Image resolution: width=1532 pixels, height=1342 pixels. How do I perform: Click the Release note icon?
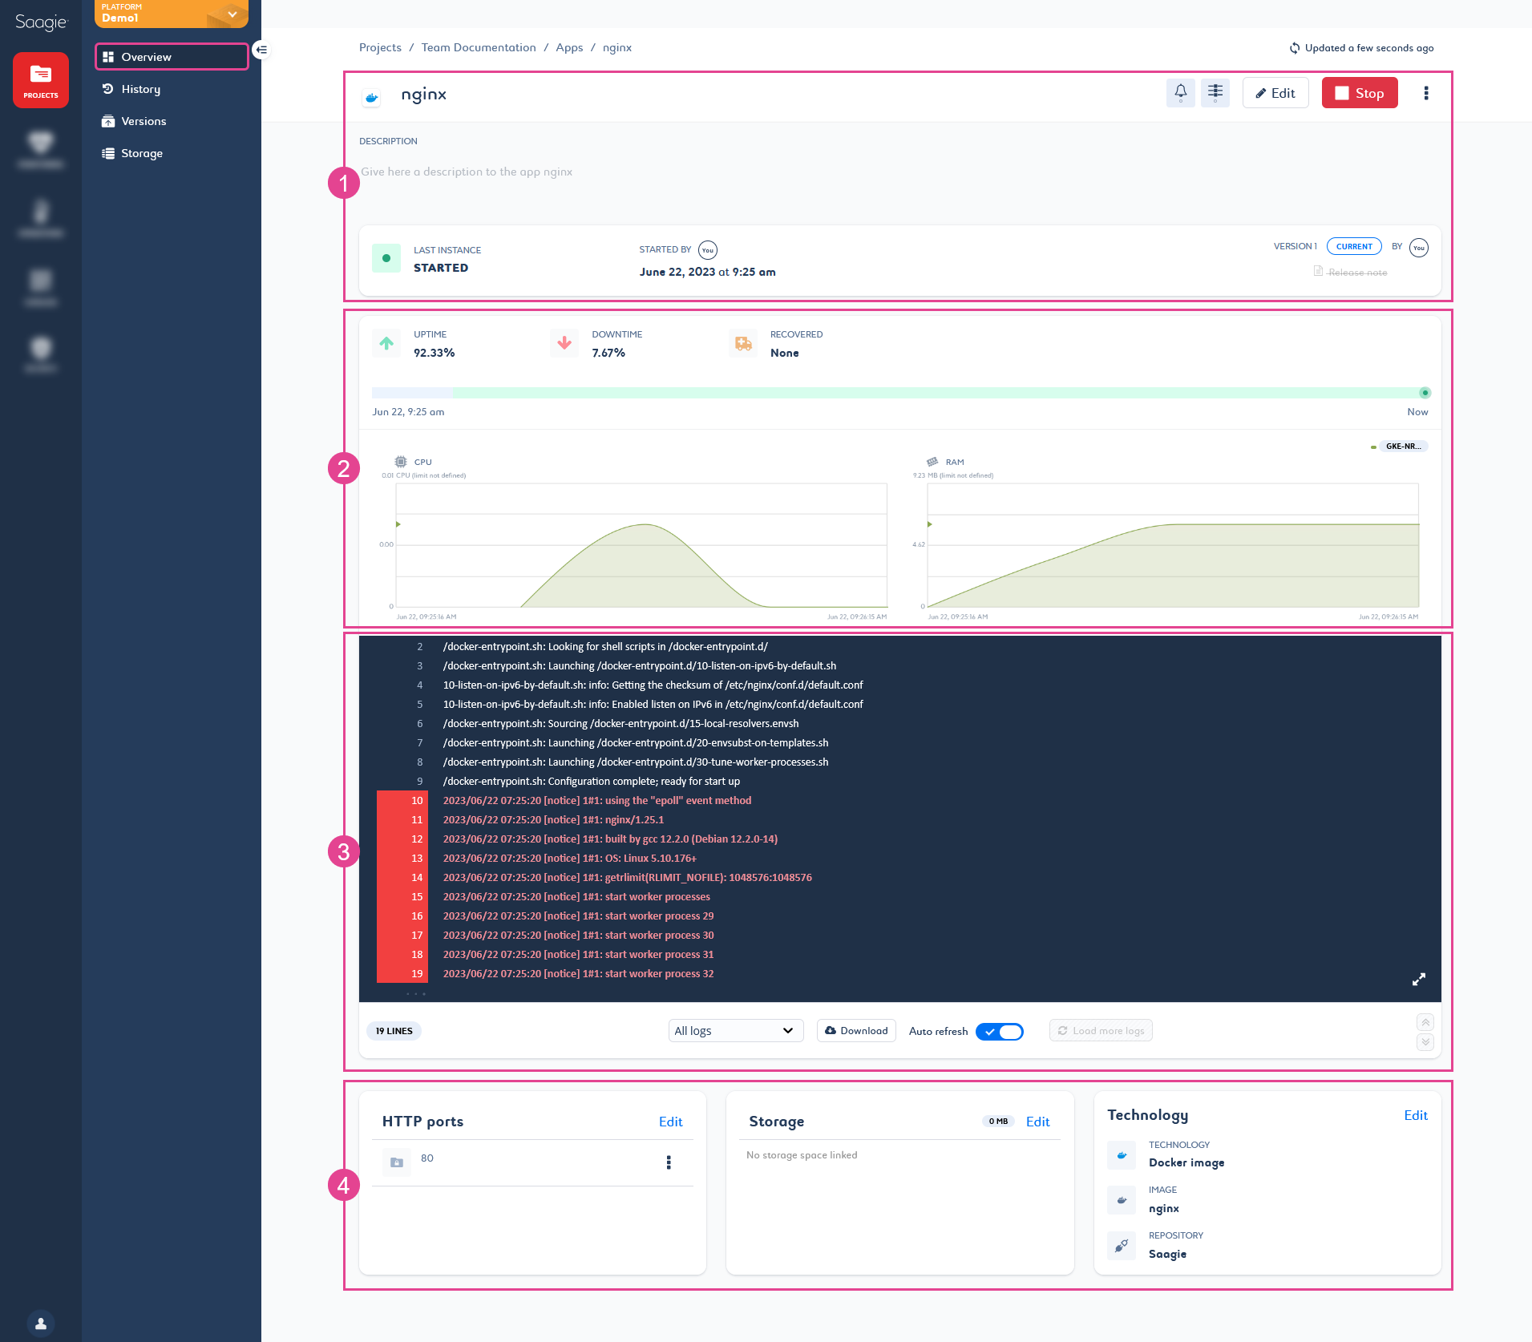pyautogui.click(x=1318, y=272)
